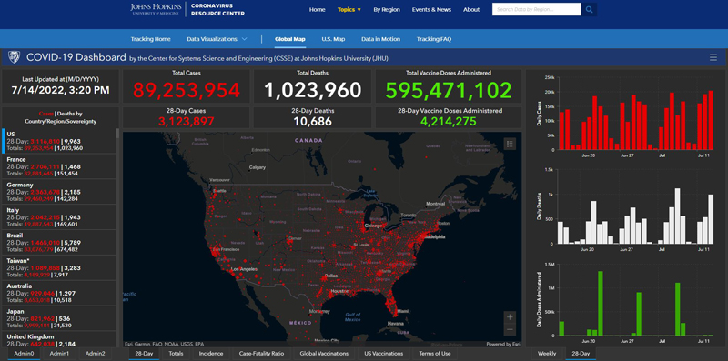Expand the Data Visualizations menu
Viewport: 728px width, 361px height.
click(217, 39)
